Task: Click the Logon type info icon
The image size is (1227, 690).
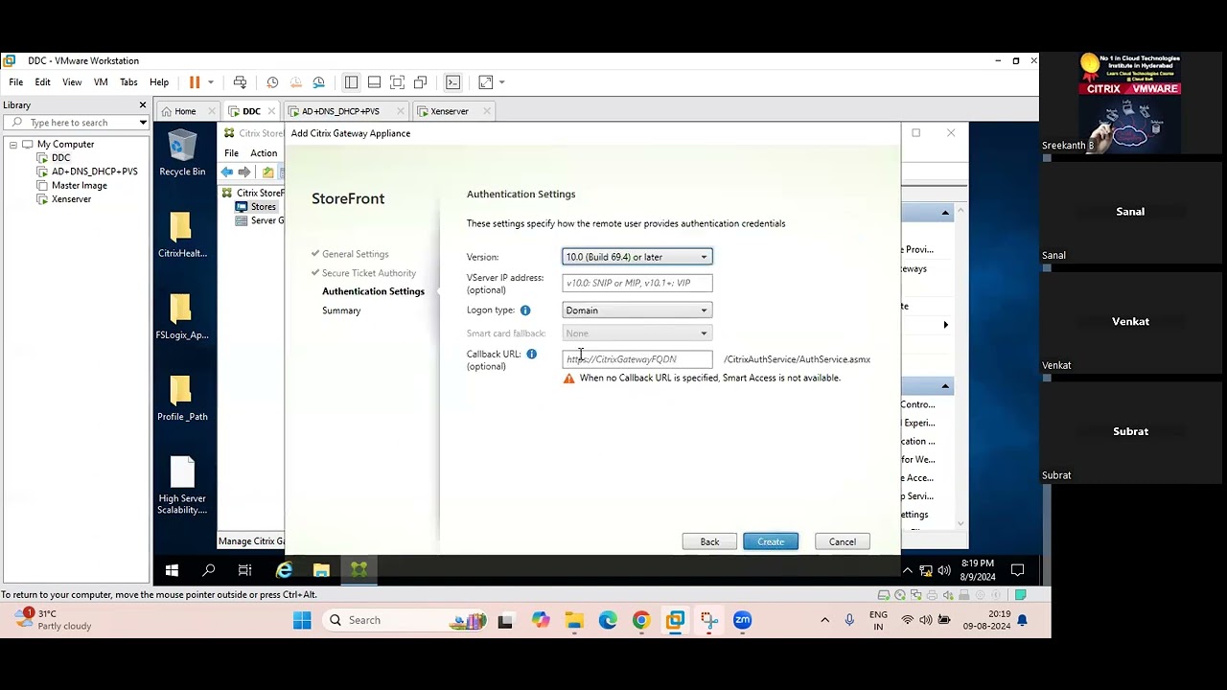Action: [525, 310]
